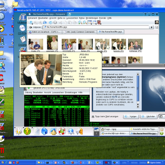Open the KDE K menu on panel
Viewport: 165px width, 165px height.
18,131
